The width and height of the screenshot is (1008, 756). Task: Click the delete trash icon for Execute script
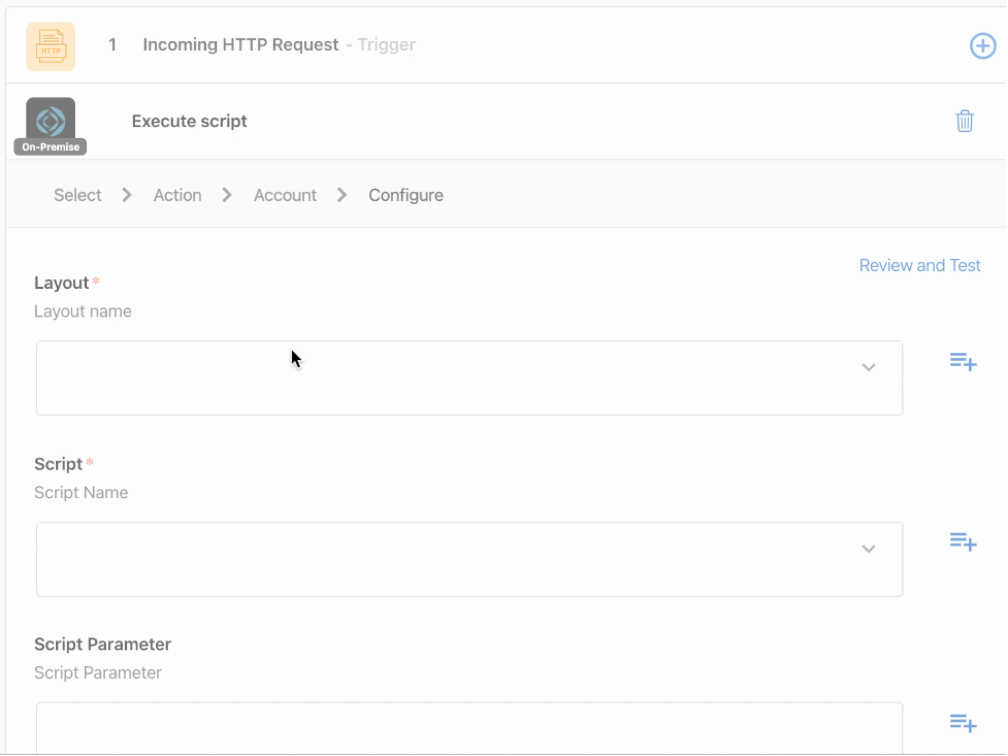point(965,121)
